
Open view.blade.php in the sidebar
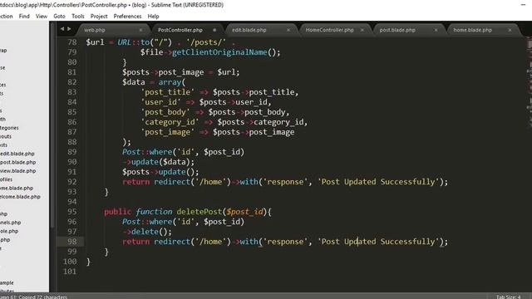[x=18, y=171]
